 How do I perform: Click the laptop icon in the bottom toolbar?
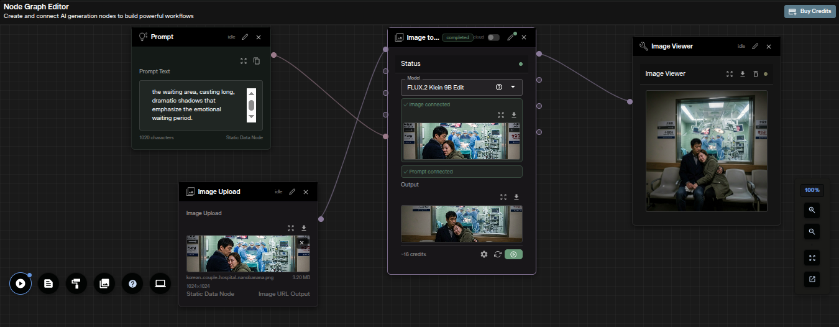click(x=160, y=283)
